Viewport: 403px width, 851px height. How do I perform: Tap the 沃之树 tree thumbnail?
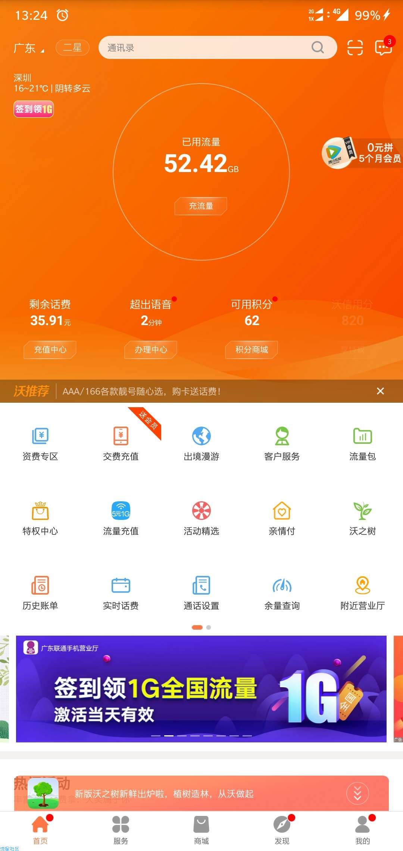(x=43, y=794)
